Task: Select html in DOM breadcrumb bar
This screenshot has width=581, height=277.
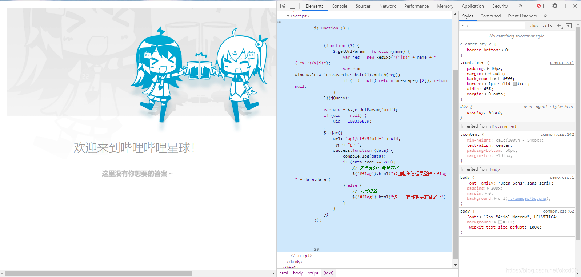Action: [x=284, y=273]
